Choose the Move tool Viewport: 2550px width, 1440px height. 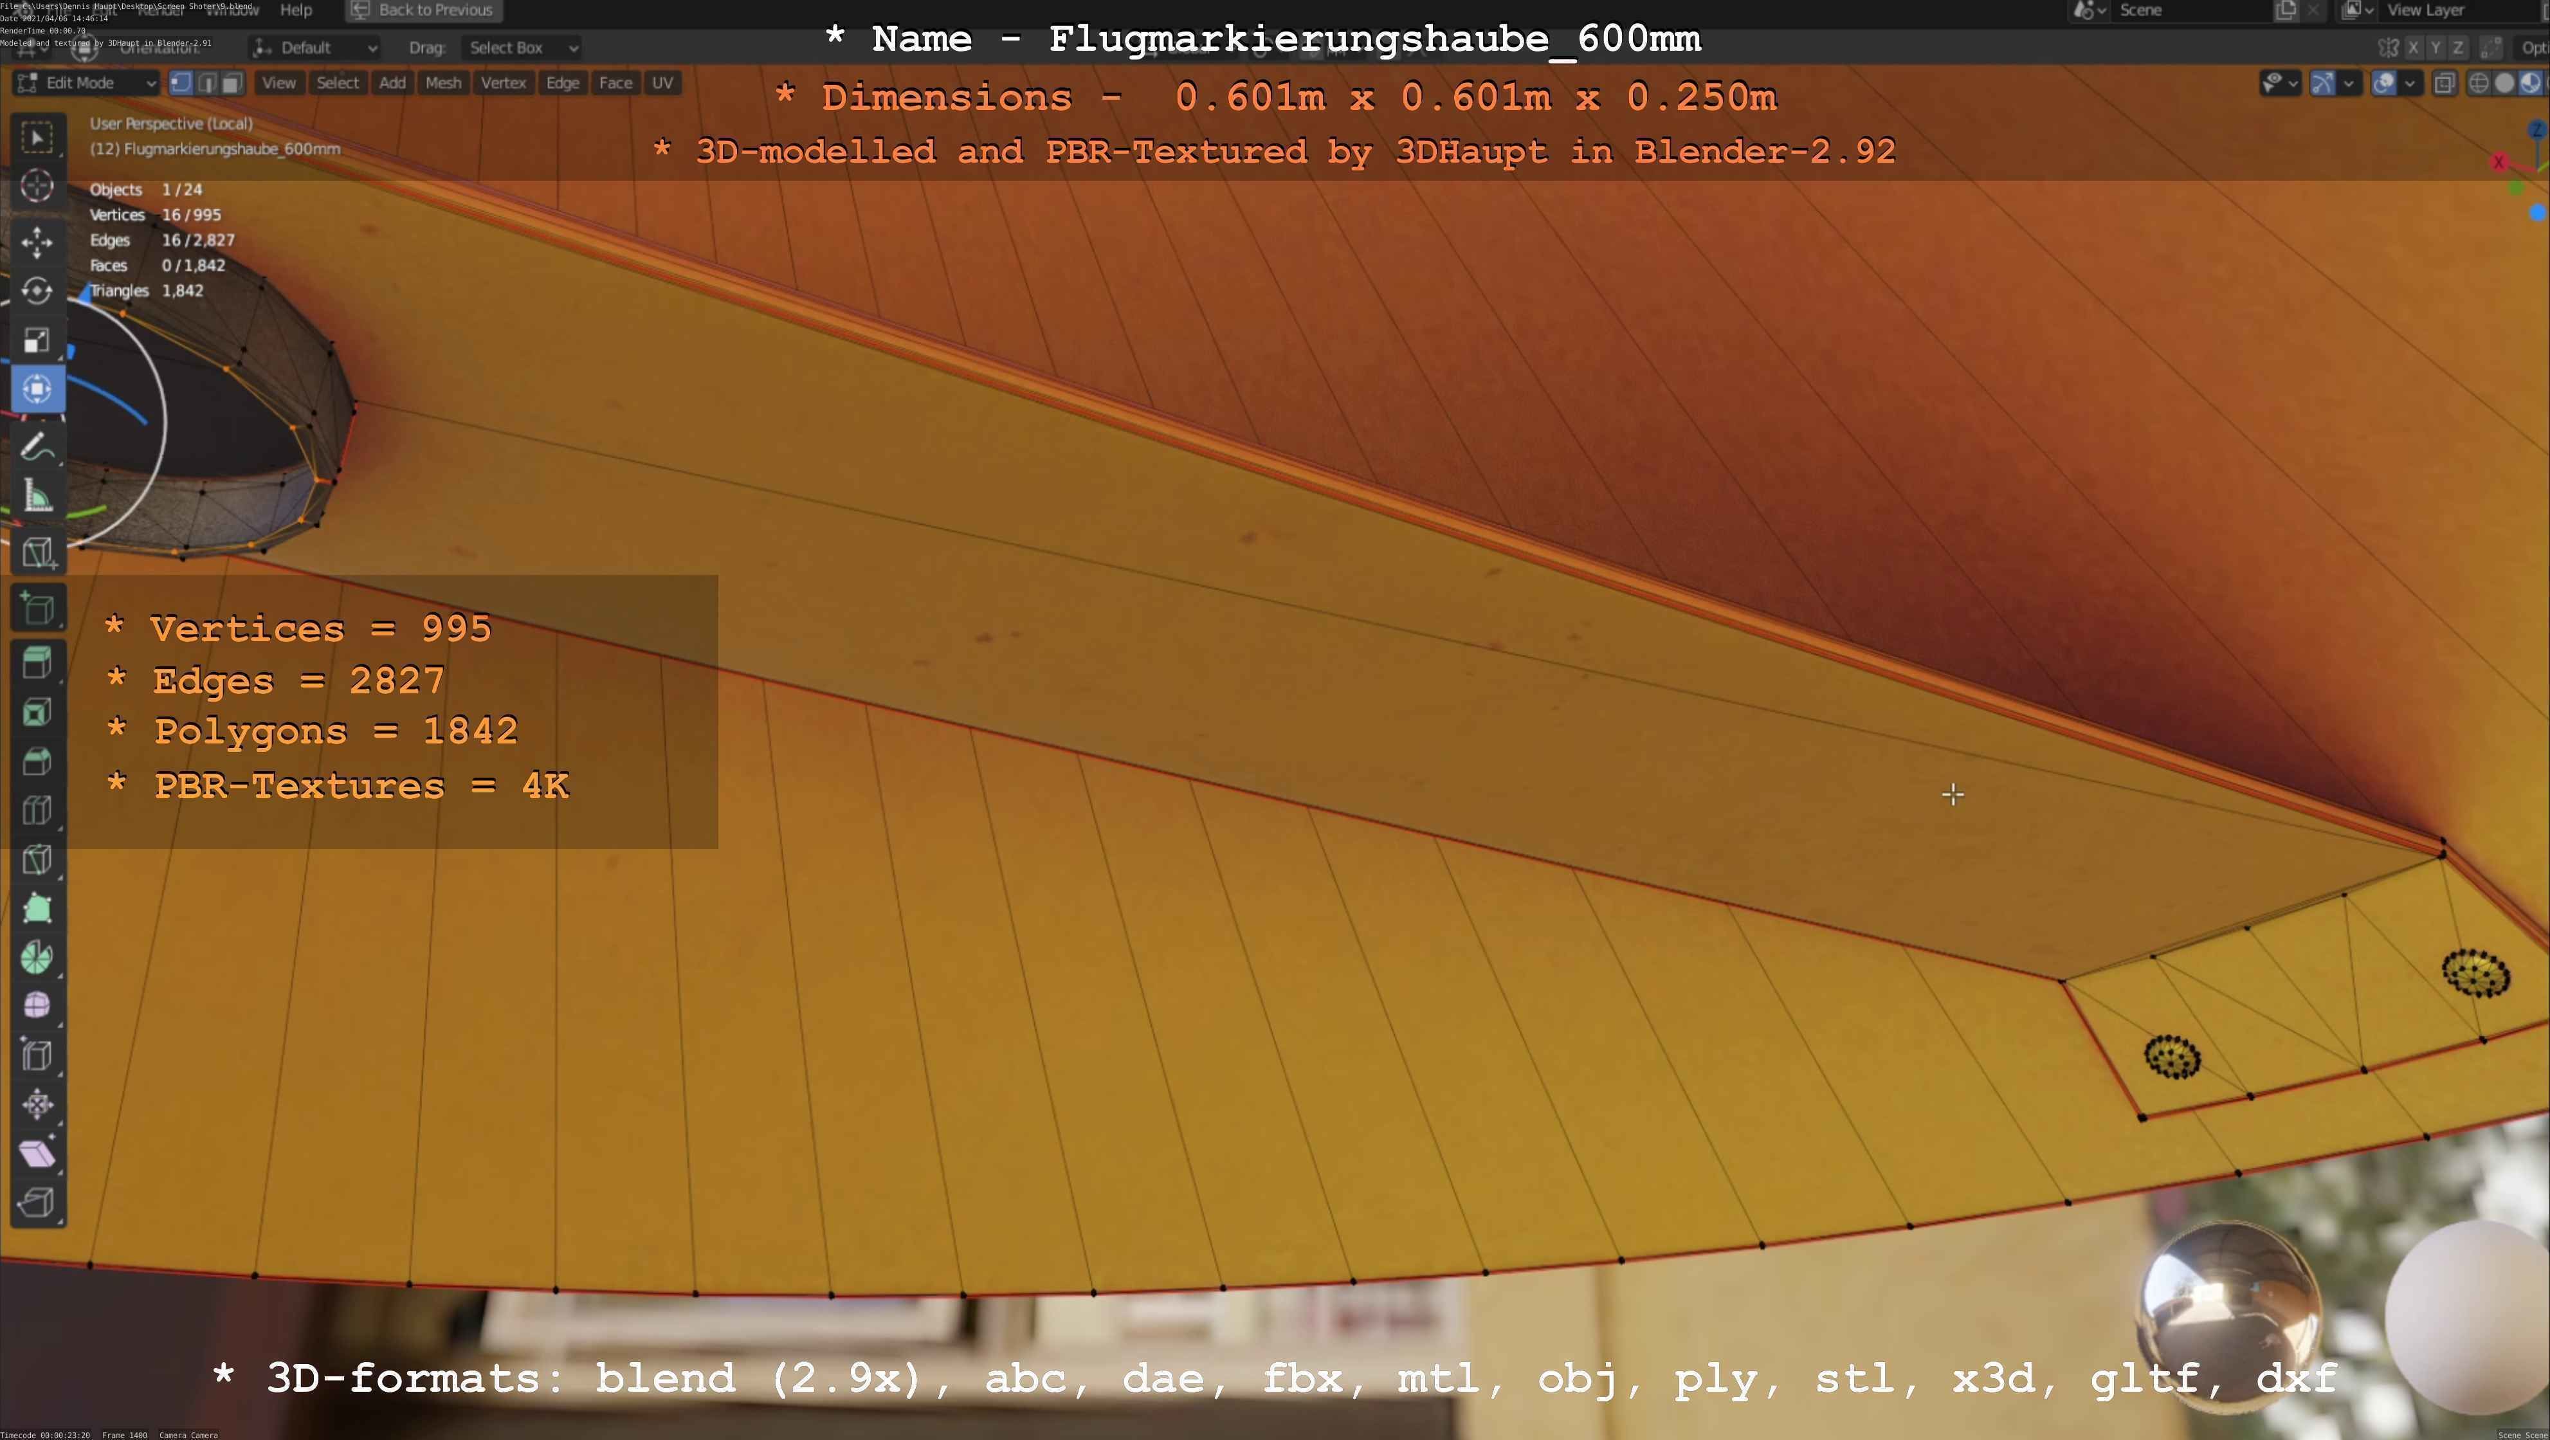[x=37, y=242]
